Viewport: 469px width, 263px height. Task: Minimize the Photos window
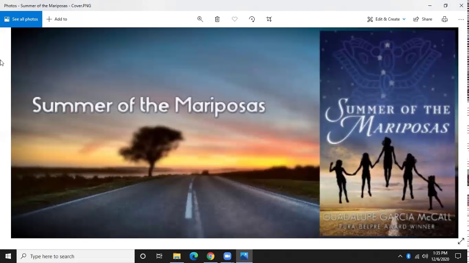[430, 5]
